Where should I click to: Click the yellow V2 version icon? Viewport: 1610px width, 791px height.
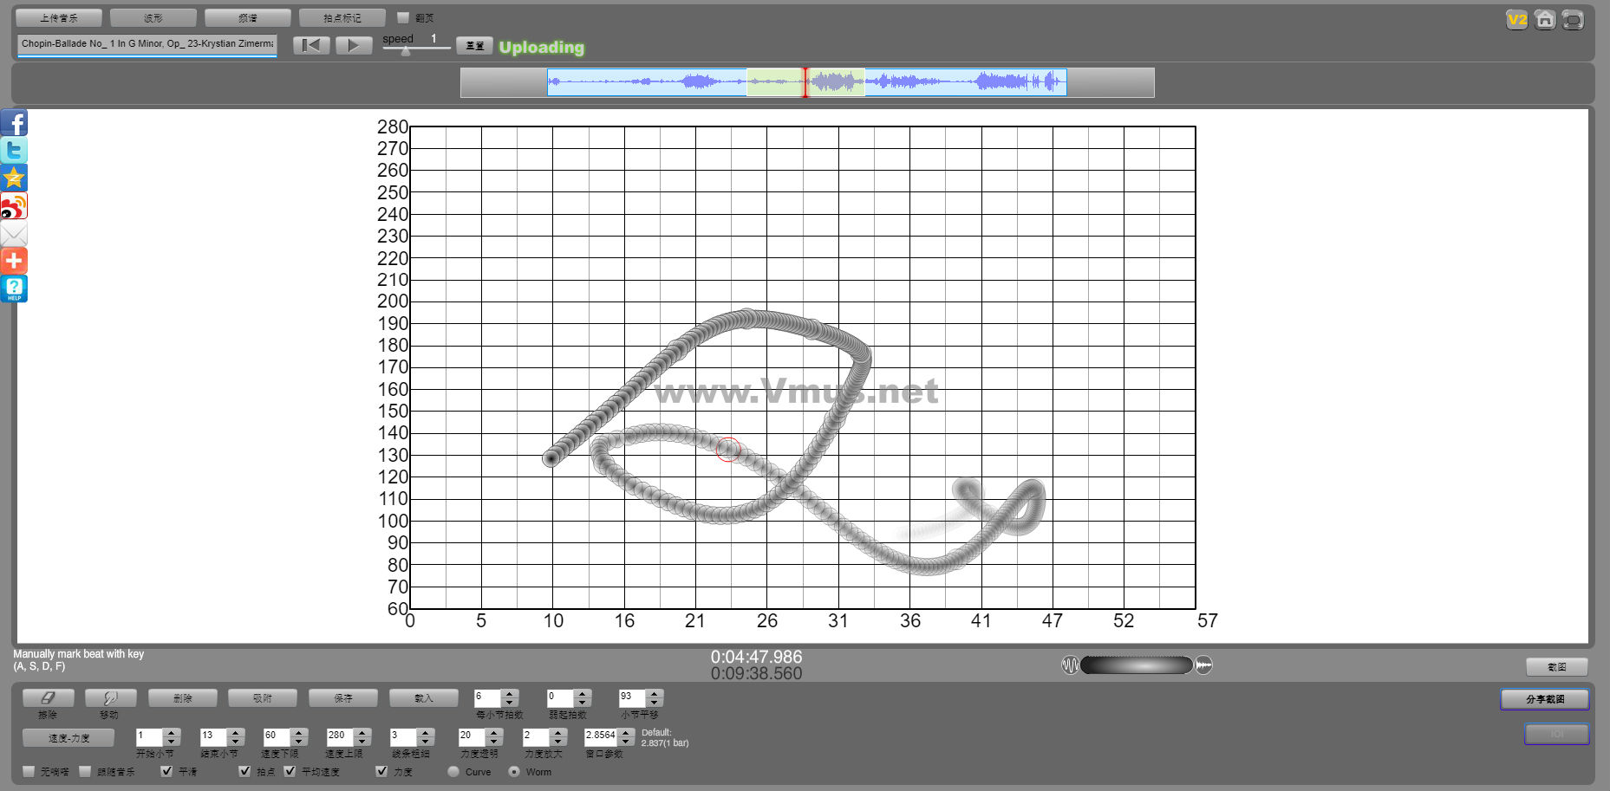click(1516, 20)
